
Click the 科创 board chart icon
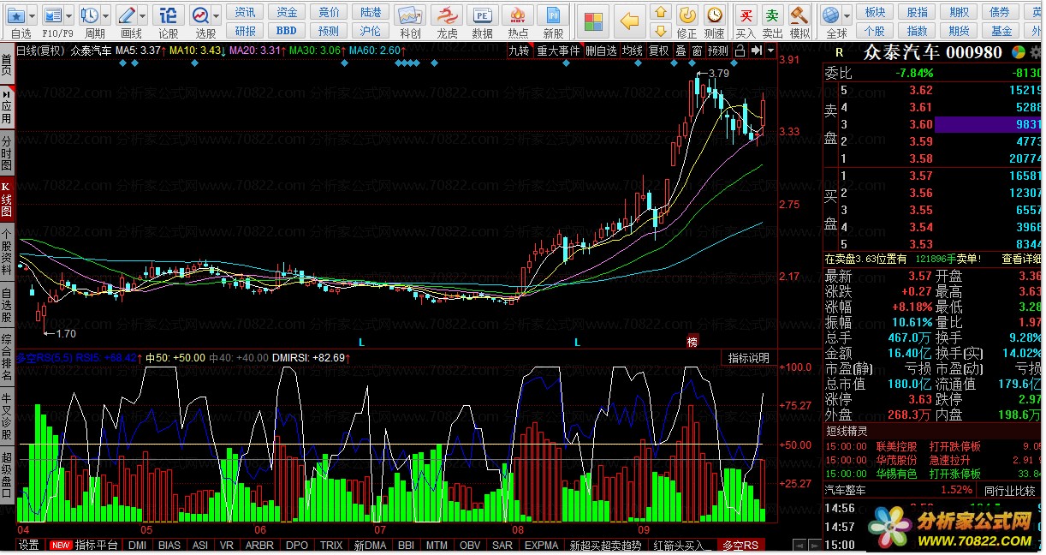[x=410, y=15]
